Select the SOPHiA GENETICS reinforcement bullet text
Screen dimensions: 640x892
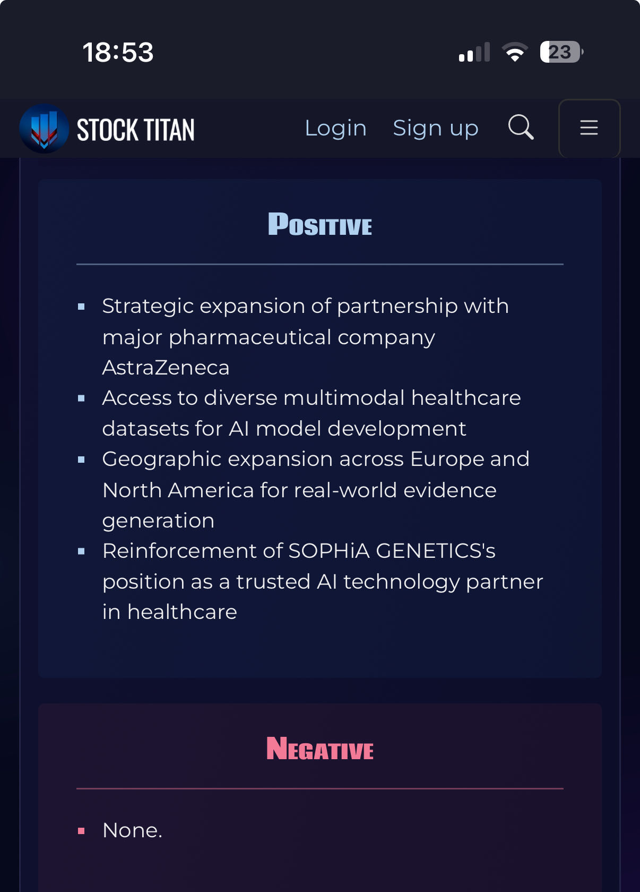[323, 581]
